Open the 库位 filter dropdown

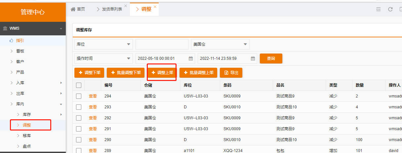103,44
